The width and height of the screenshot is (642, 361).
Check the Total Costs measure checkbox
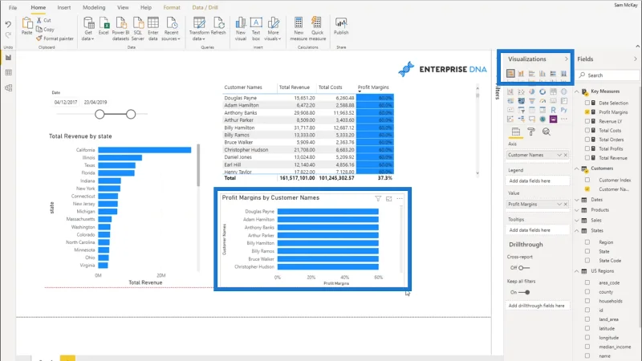pos(587,130)
